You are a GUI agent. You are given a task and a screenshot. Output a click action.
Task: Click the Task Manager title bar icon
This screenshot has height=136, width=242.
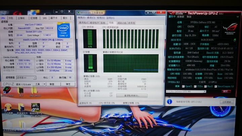(78, 13)
